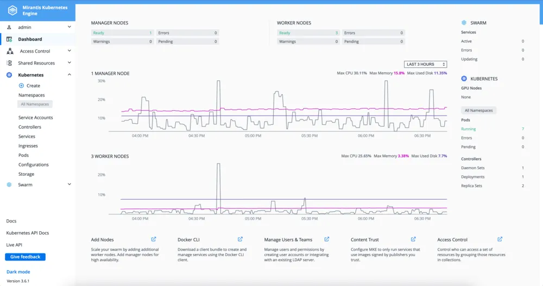Click the Running pods row
The height and width of the screenshot is (286, 543).
493,129
